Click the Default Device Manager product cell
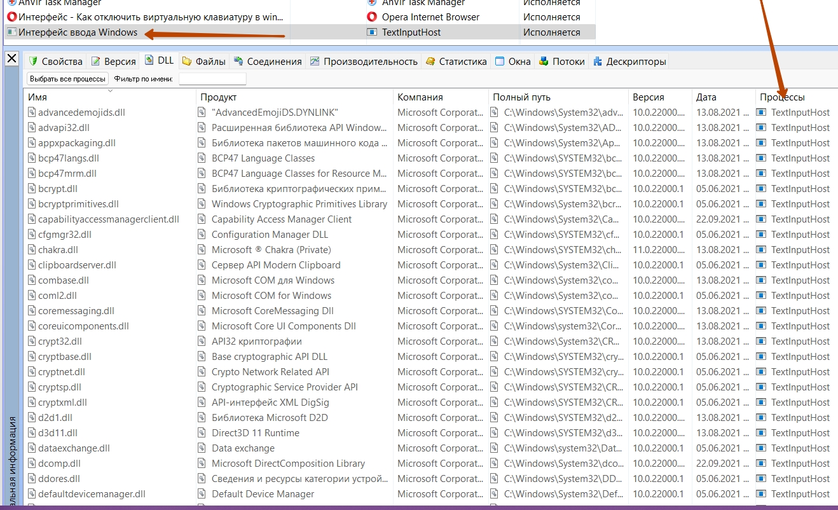Image resolution: width=838 pixels, height=510 pixels. (x=263, y=494)
